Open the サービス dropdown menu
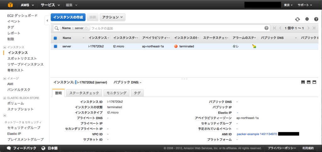The height and width of the screenshot is (152, 322). point(50,5)
